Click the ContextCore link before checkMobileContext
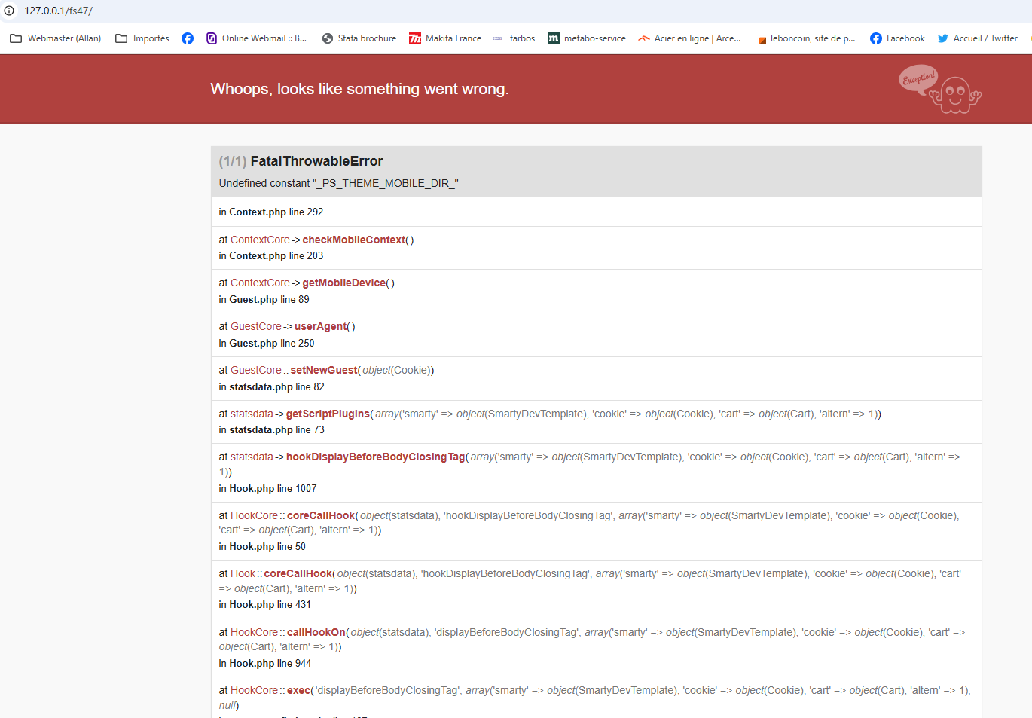 (260, 240)
